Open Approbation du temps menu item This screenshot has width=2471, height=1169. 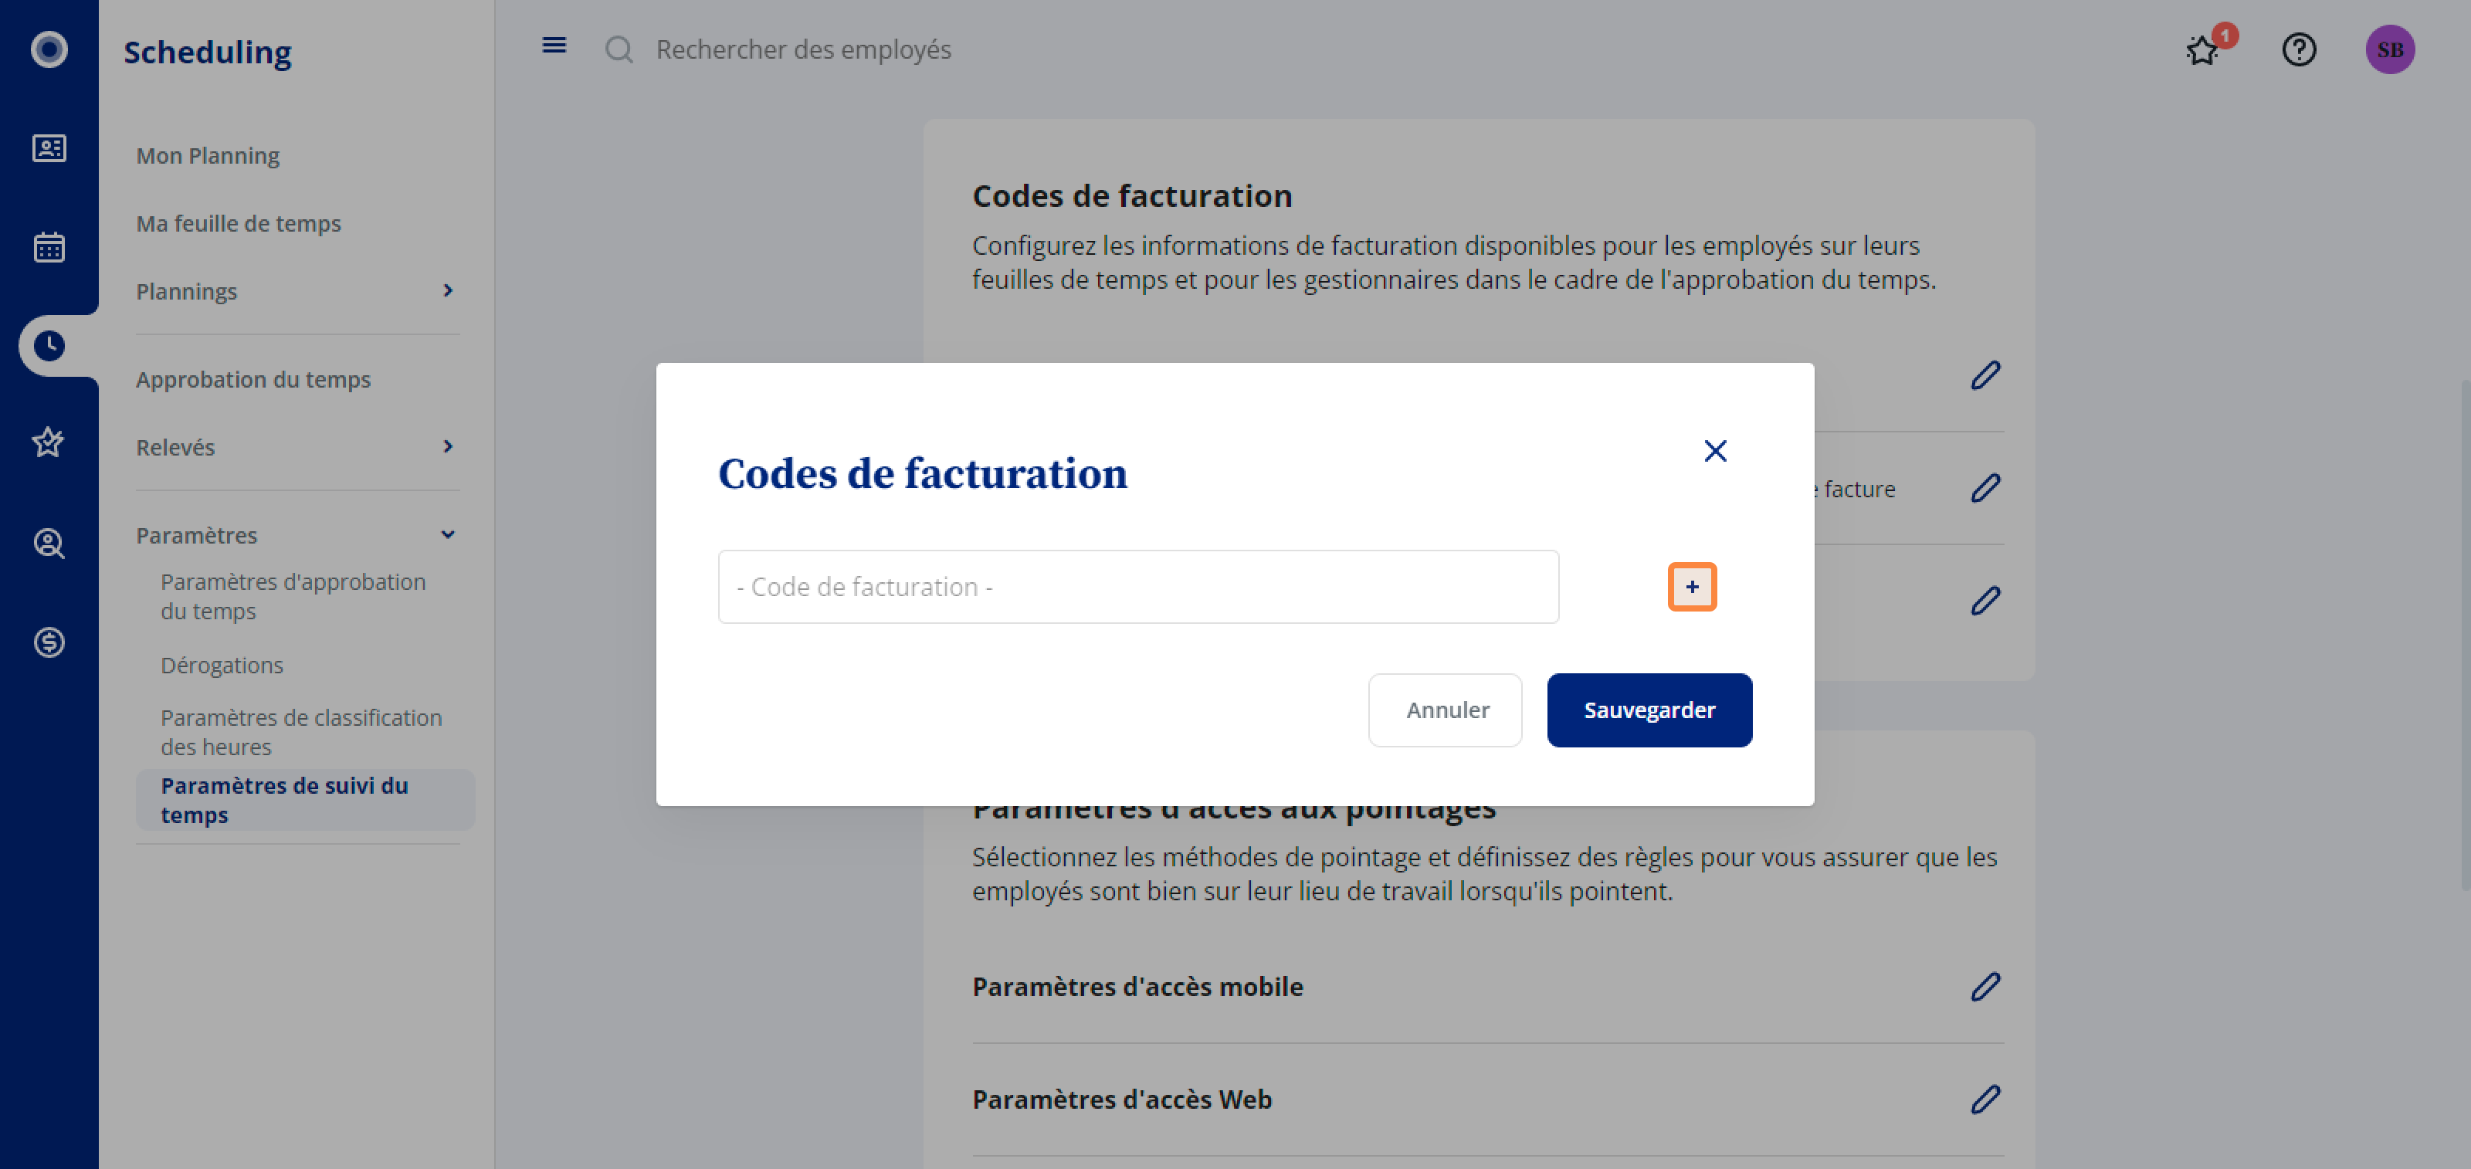tap(253, 380)
